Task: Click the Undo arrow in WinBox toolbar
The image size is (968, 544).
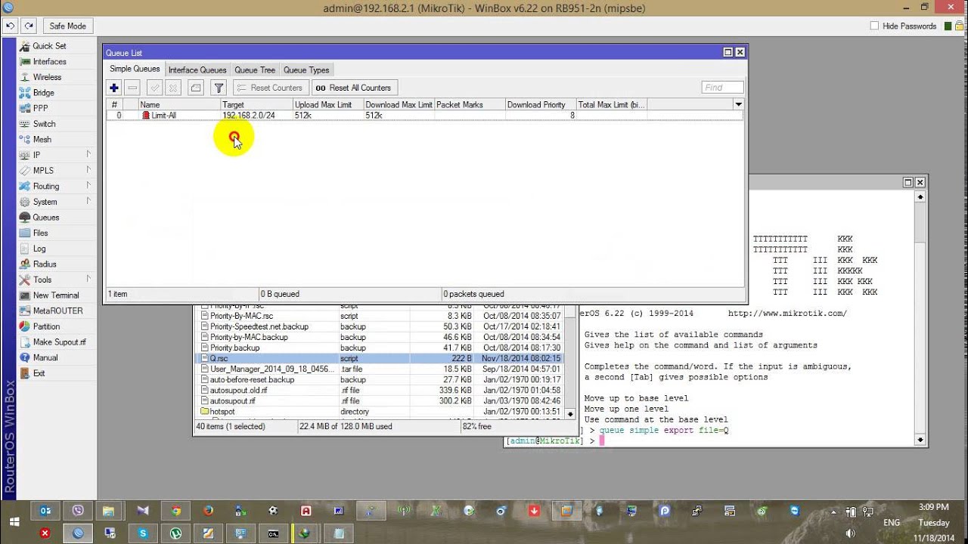Action: [x=11, y=26]
